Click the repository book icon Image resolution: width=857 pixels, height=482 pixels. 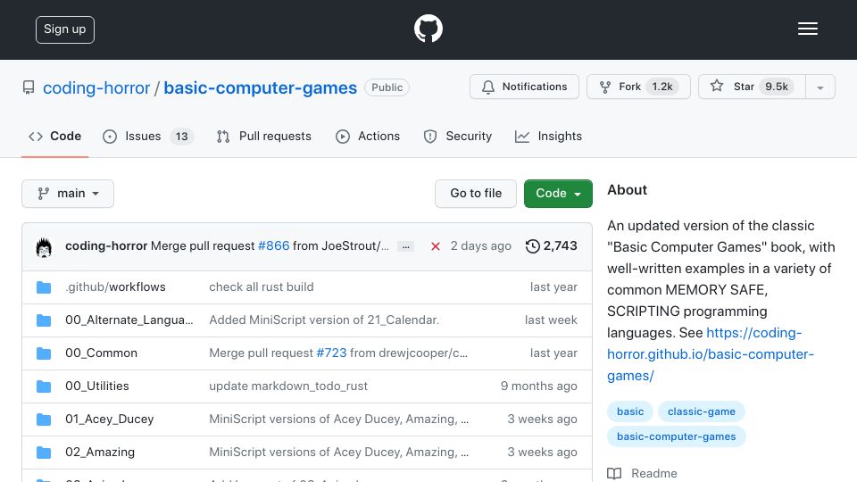click(29, 87)
